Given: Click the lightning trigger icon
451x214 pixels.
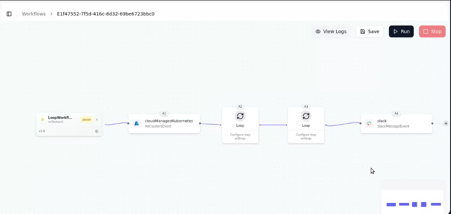Looking at the screenshot, I should (43, 120).
